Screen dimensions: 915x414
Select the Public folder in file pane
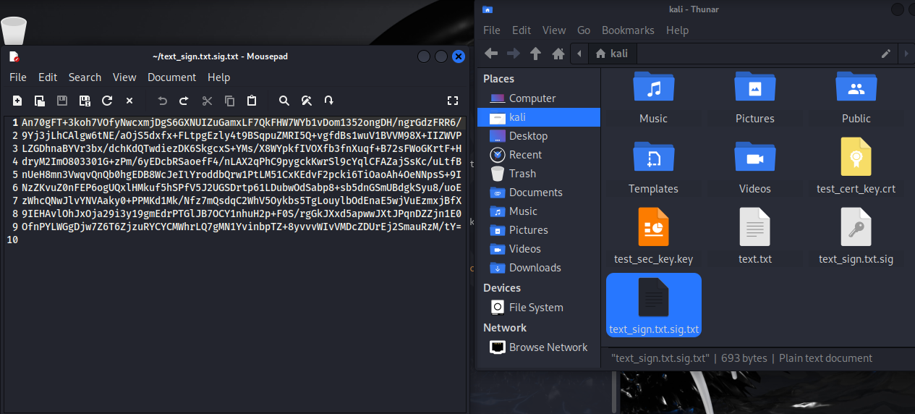coord(856,88)
